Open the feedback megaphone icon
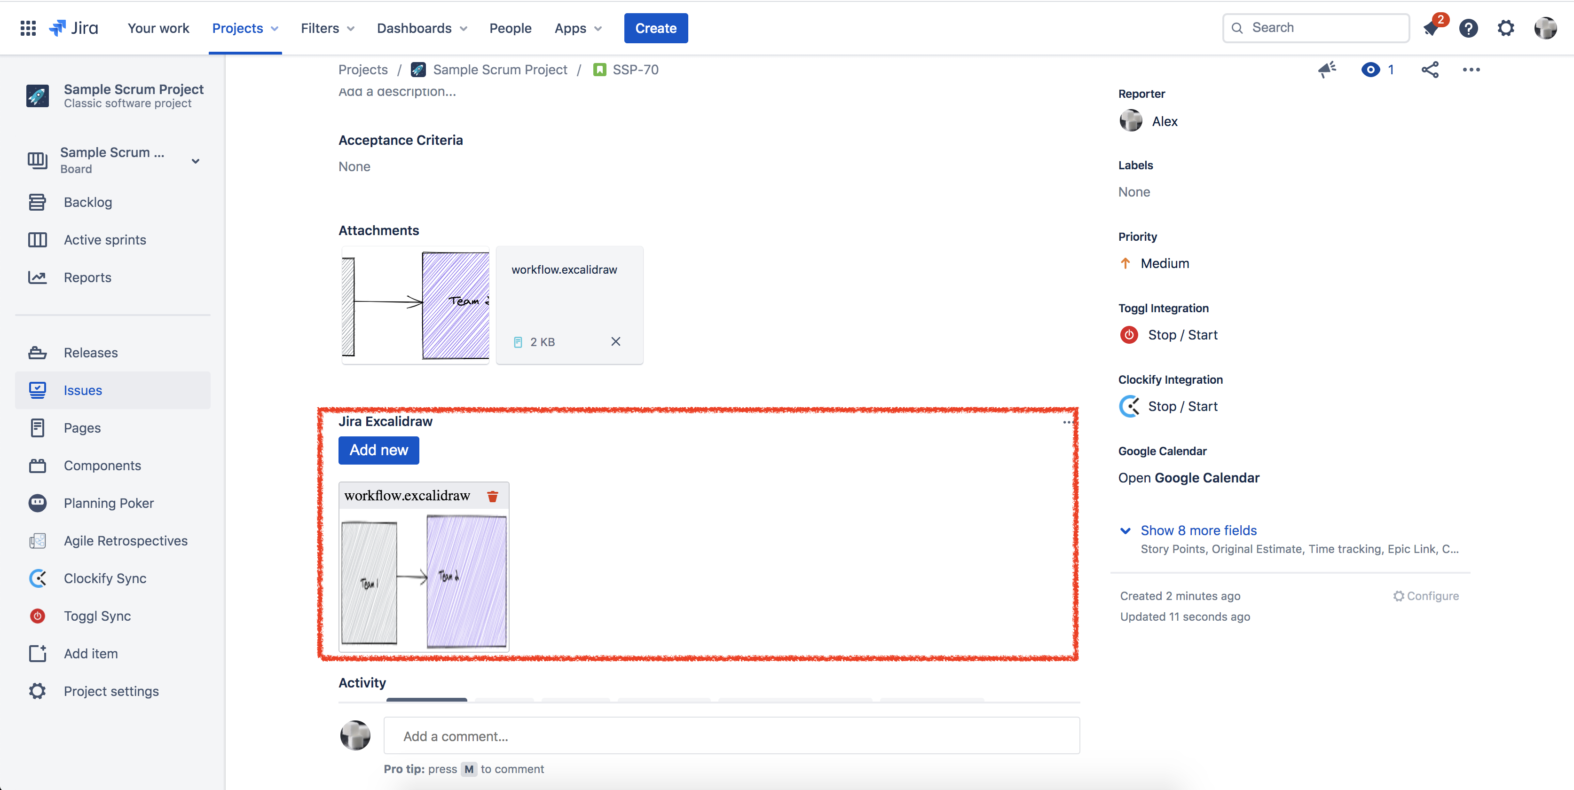The height and width of the screenshot is (790, 1574). click(x=1327, y=70)
